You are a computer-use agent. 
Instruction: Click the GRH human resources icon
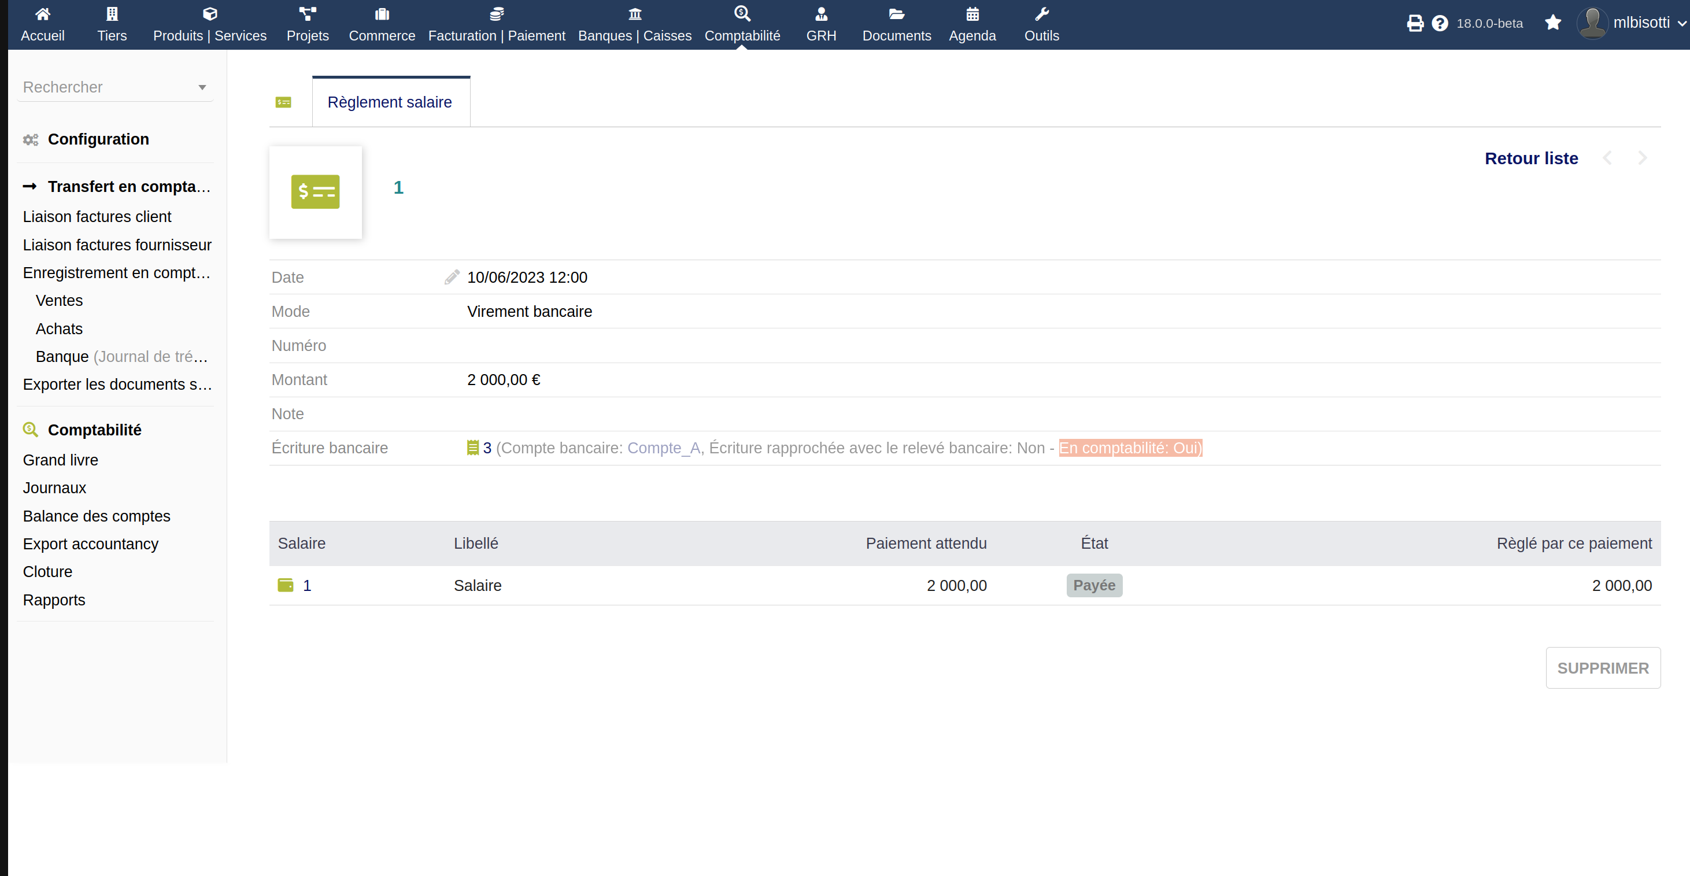[x=821, y=13]
